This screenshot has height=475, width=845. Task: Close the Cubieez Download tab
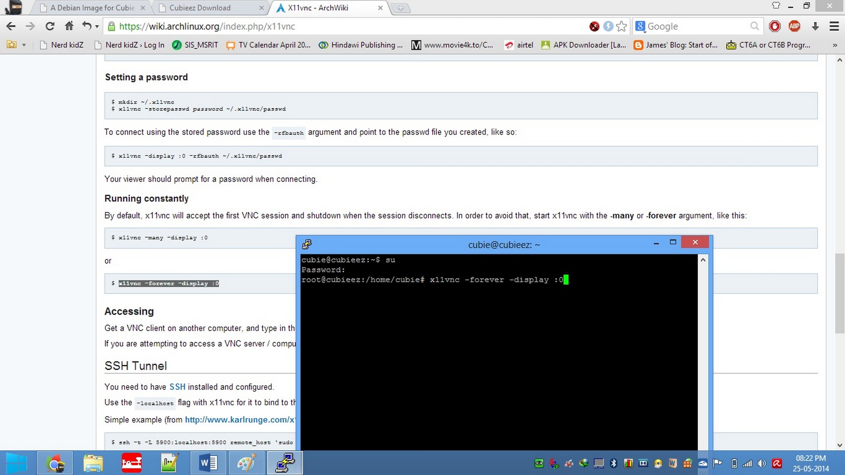(261, 8)
